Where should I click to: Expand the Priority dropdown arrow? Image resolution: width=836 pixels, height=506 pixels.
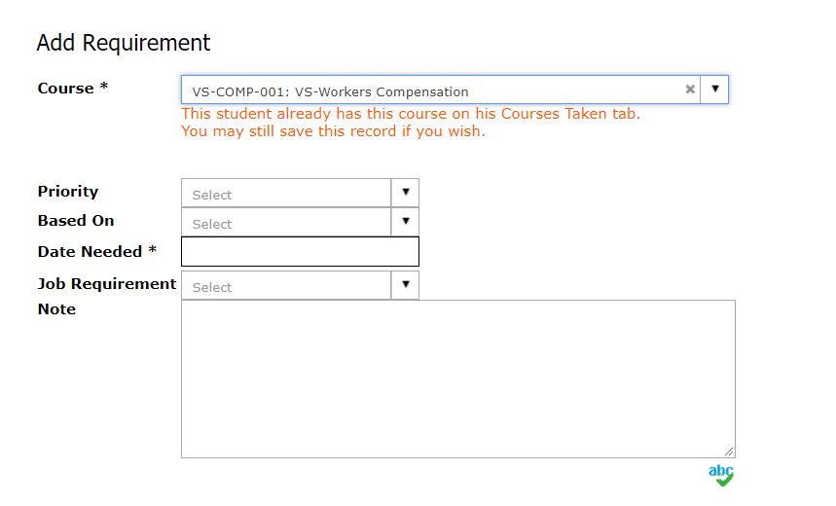406,193
